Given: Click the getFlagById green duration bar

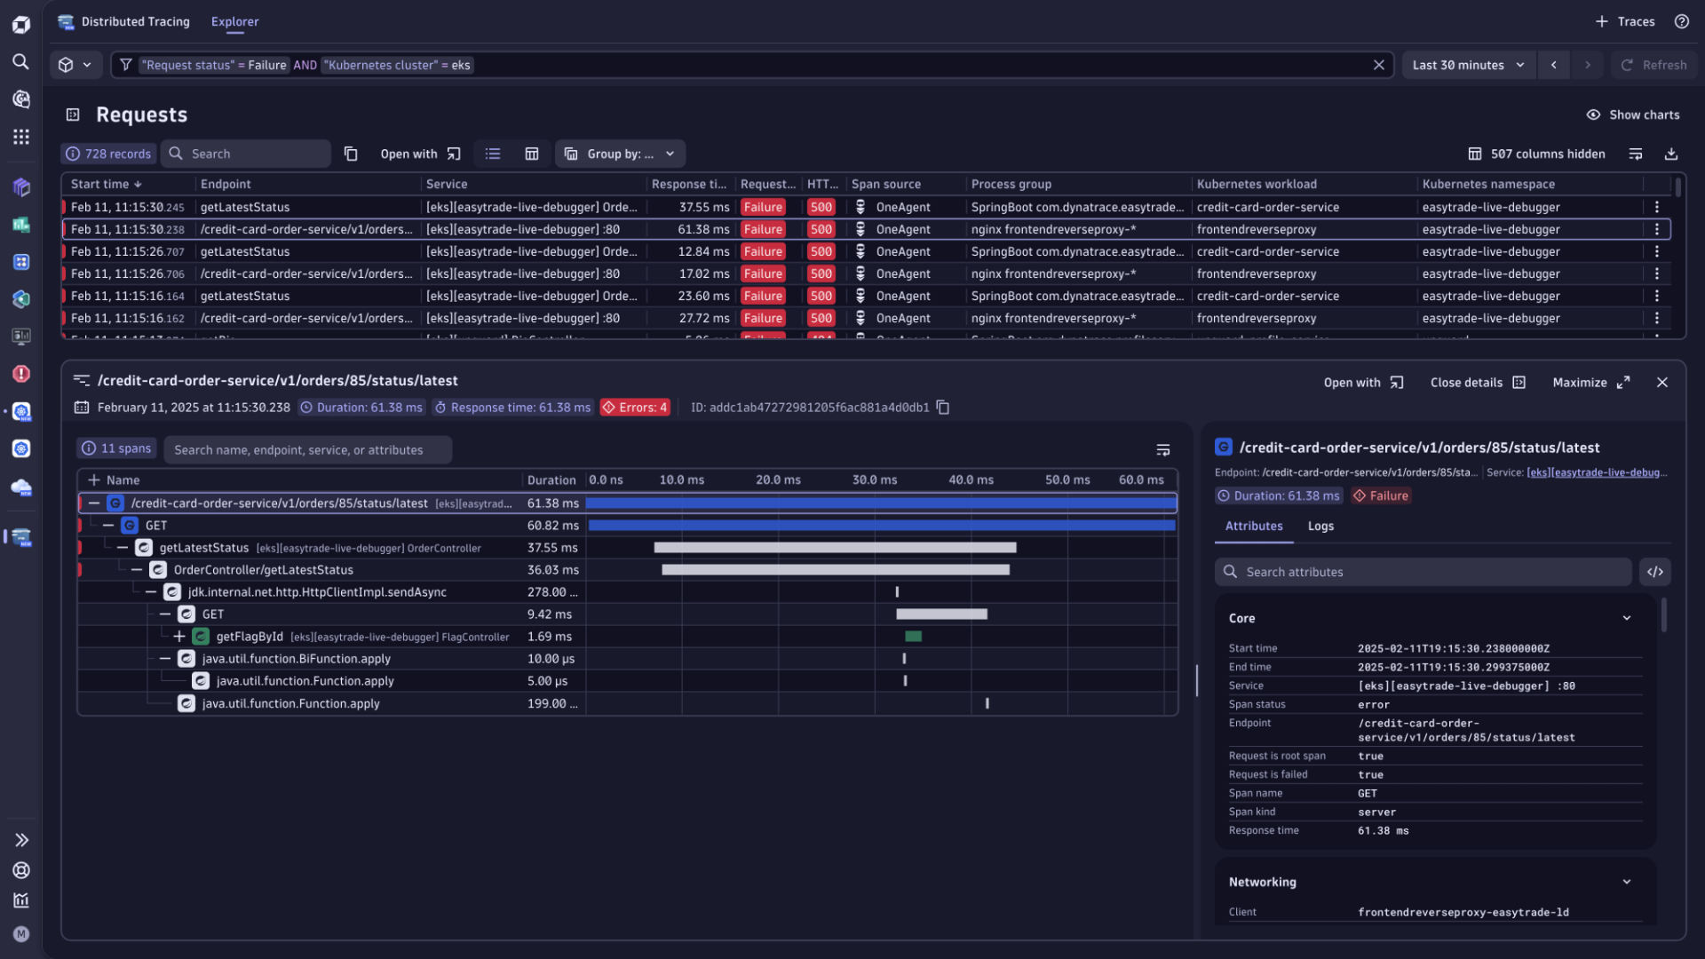Looking at the screenshot, I should [x=913, y=637].
